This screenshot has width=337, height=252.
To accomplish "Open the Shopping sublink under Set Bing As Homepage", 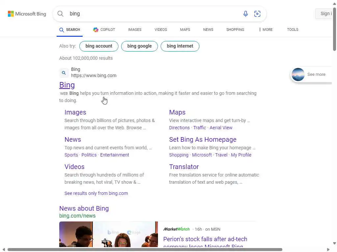I will 179,155.
